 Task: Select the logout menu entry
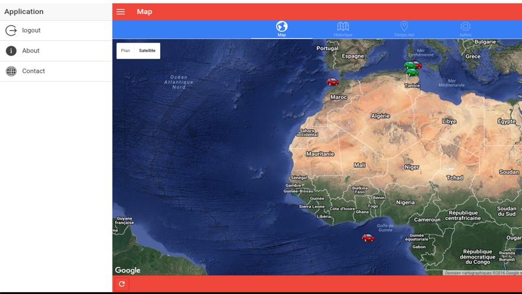[56, 30]
